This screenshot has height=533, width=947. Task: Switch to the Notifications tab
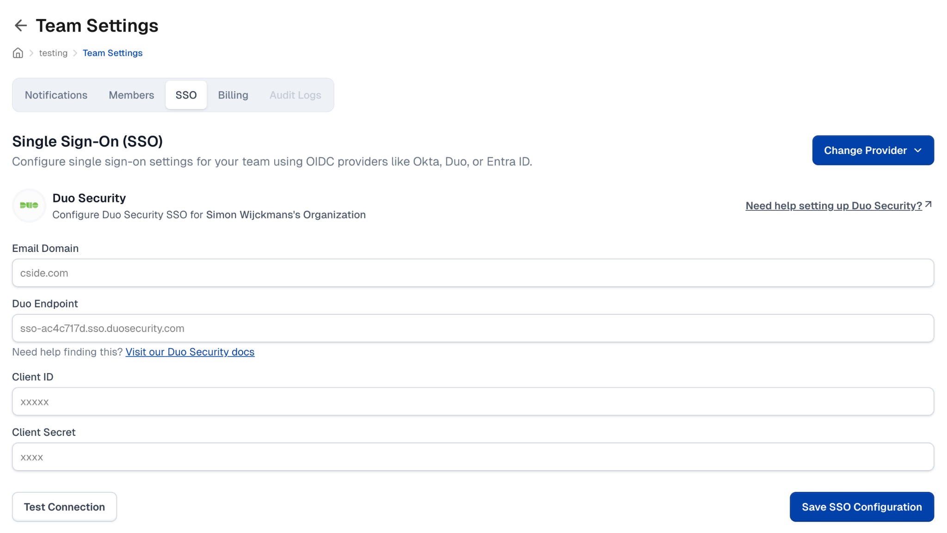coord(55,95)
